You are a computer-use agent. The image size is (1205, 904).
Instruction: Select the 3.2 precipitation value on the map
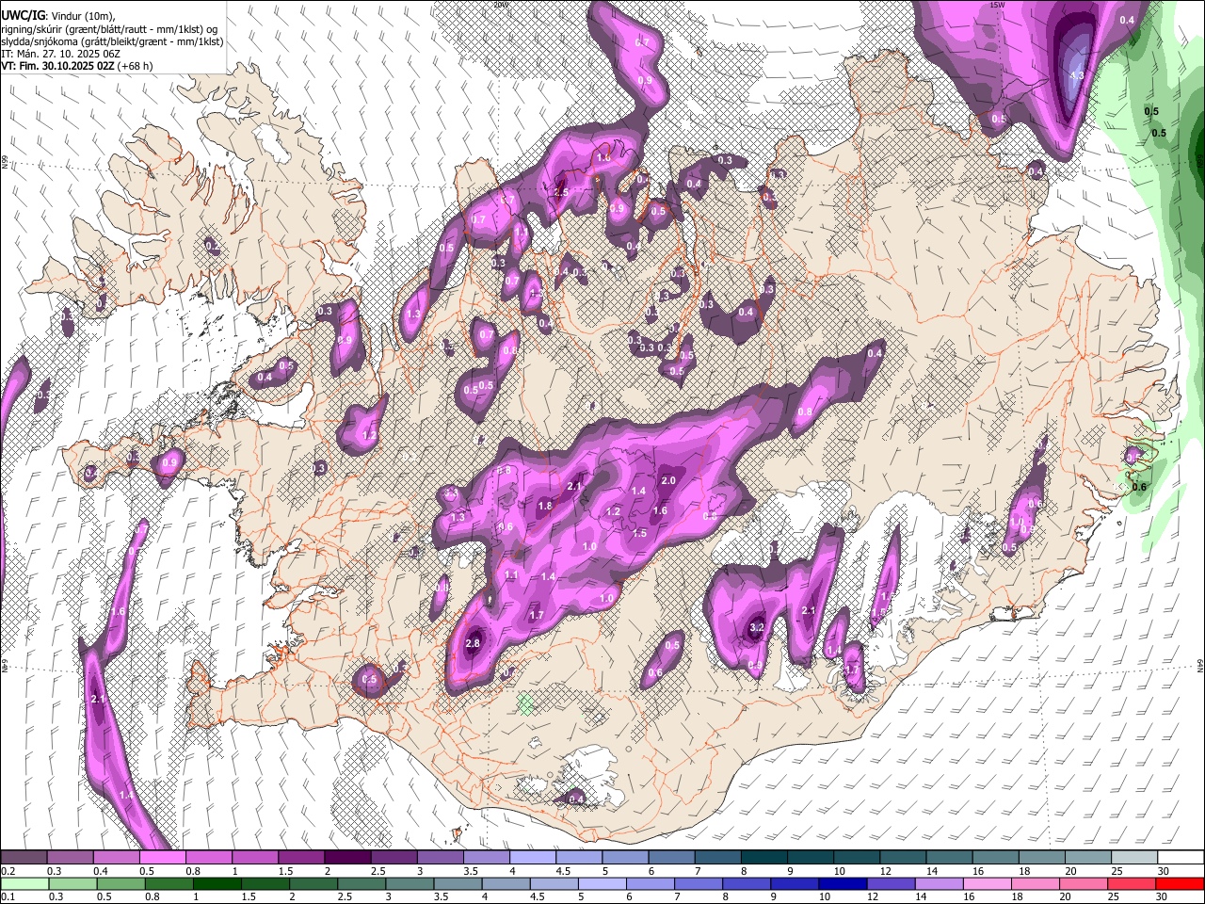[x=756, y=627]
